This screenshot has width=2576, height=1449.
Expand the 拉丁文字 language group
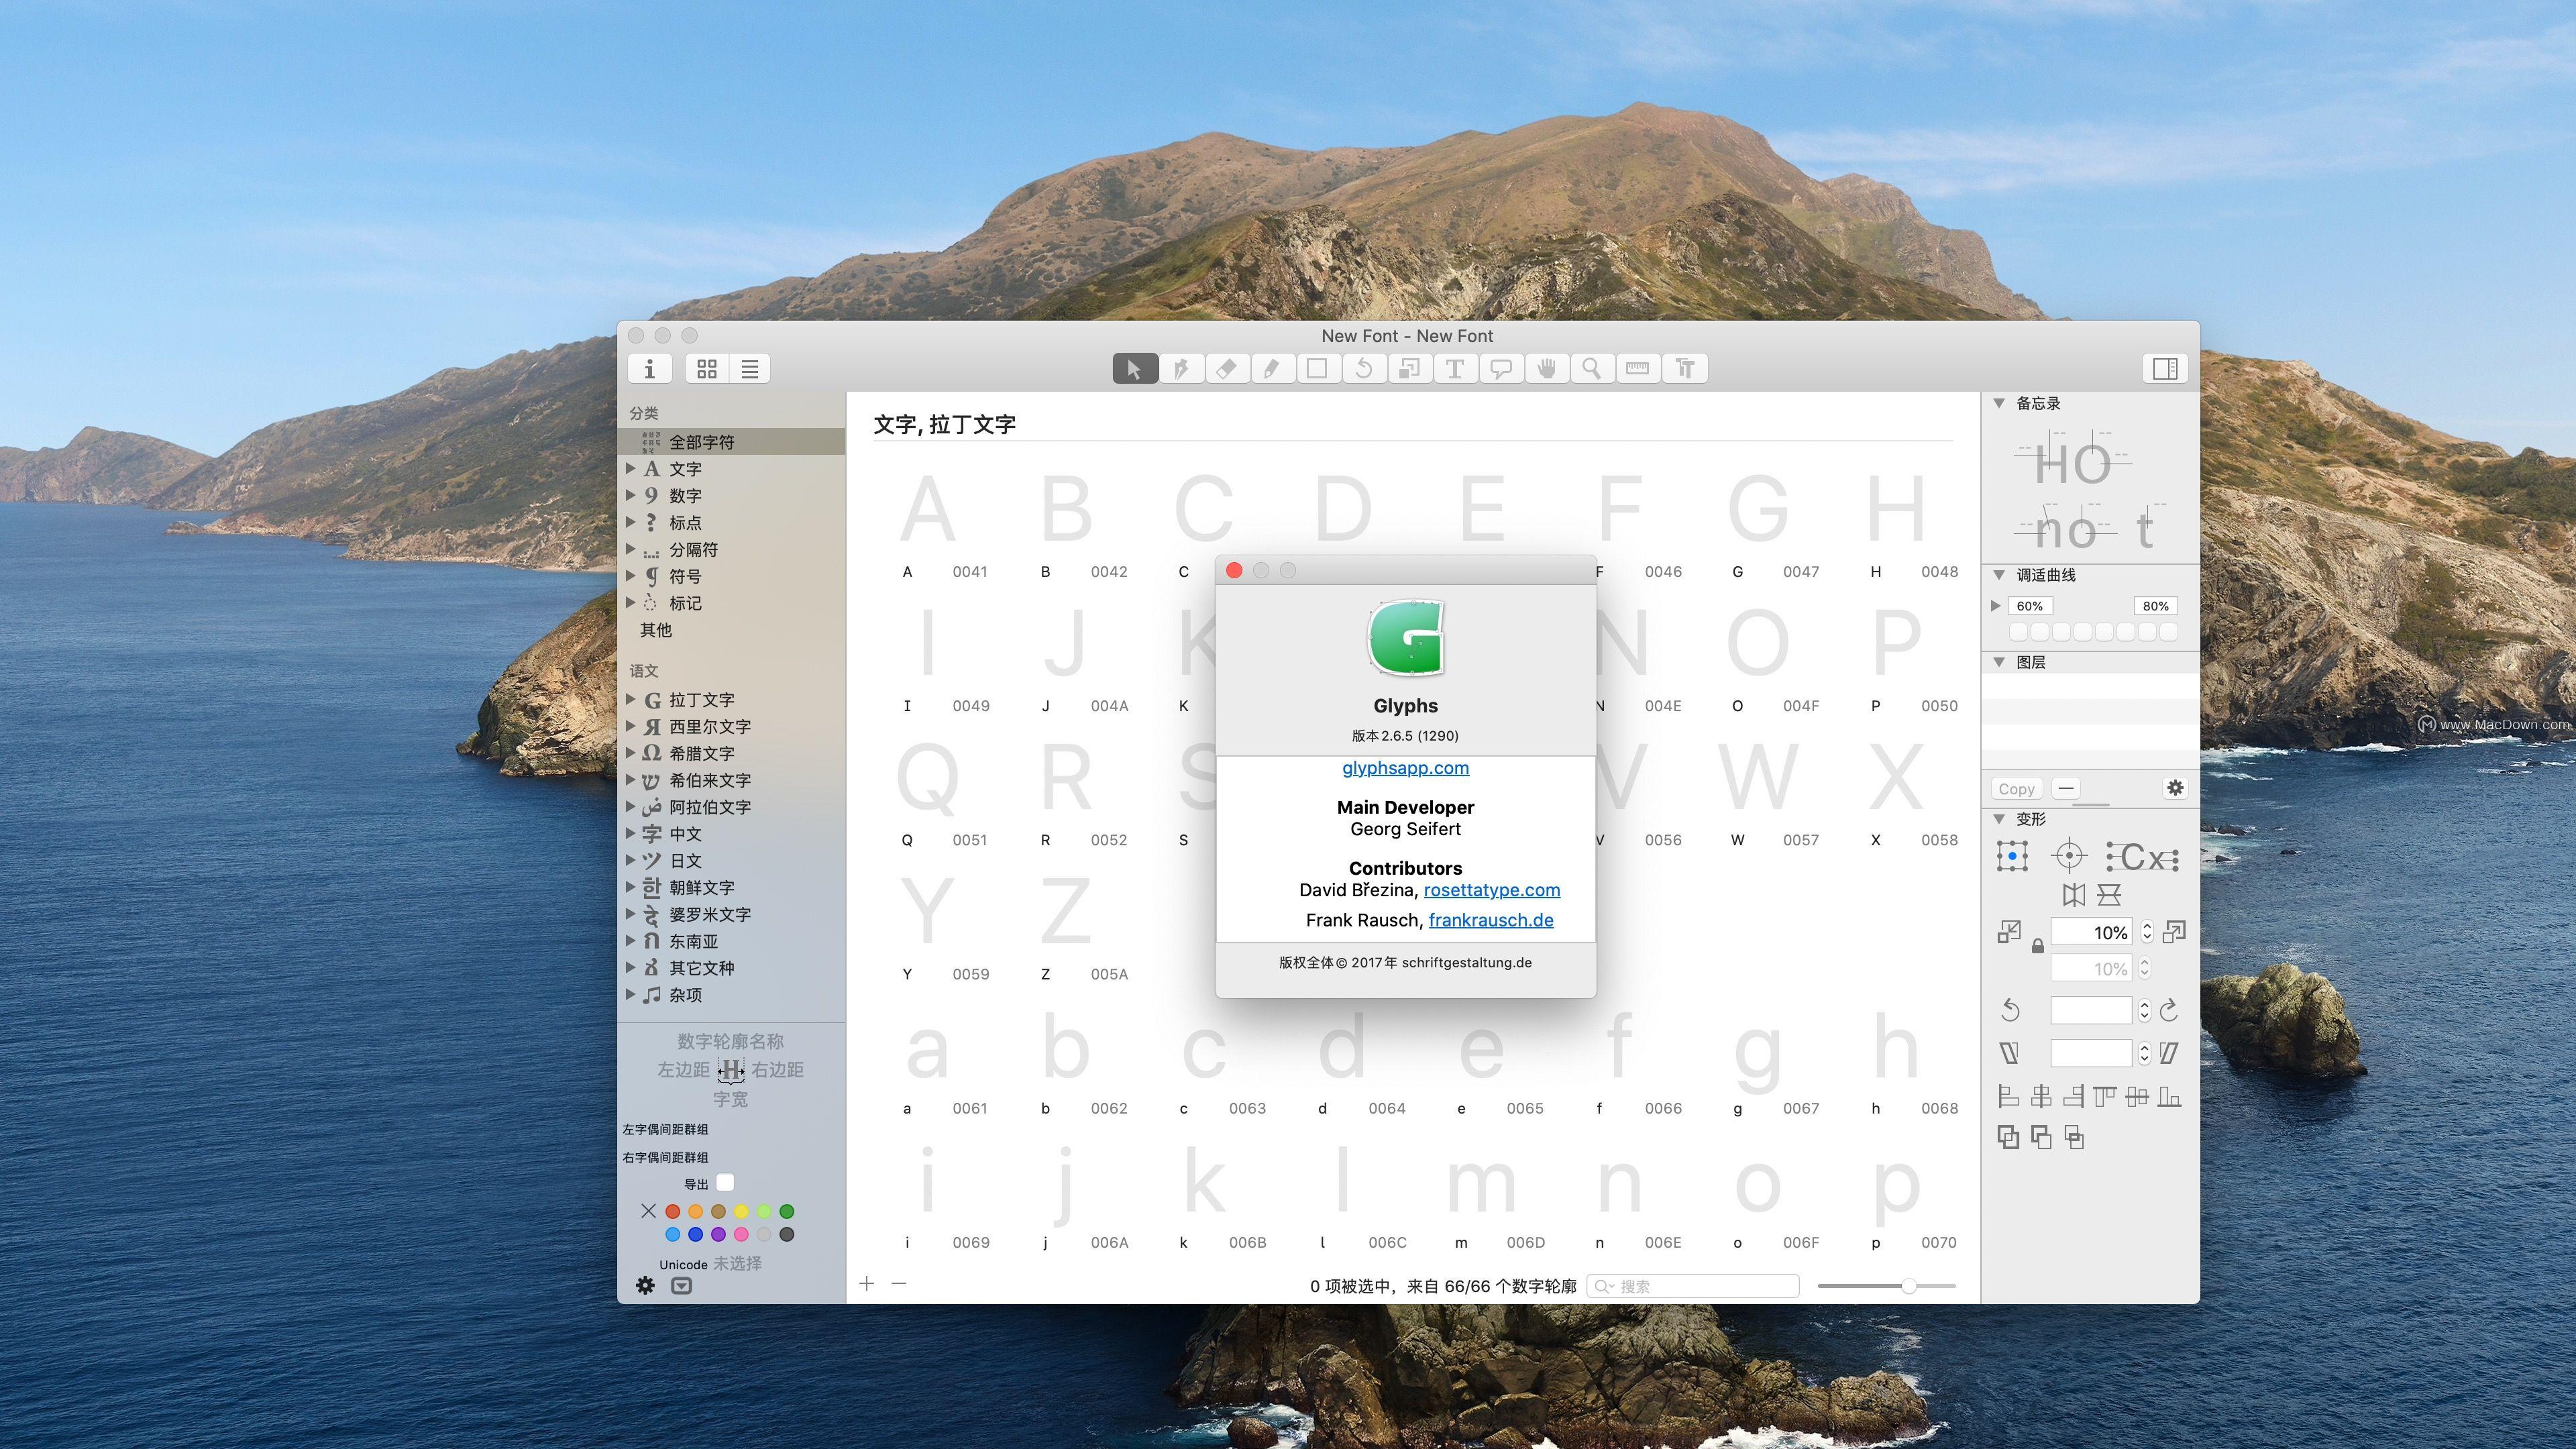pos(631,699)
